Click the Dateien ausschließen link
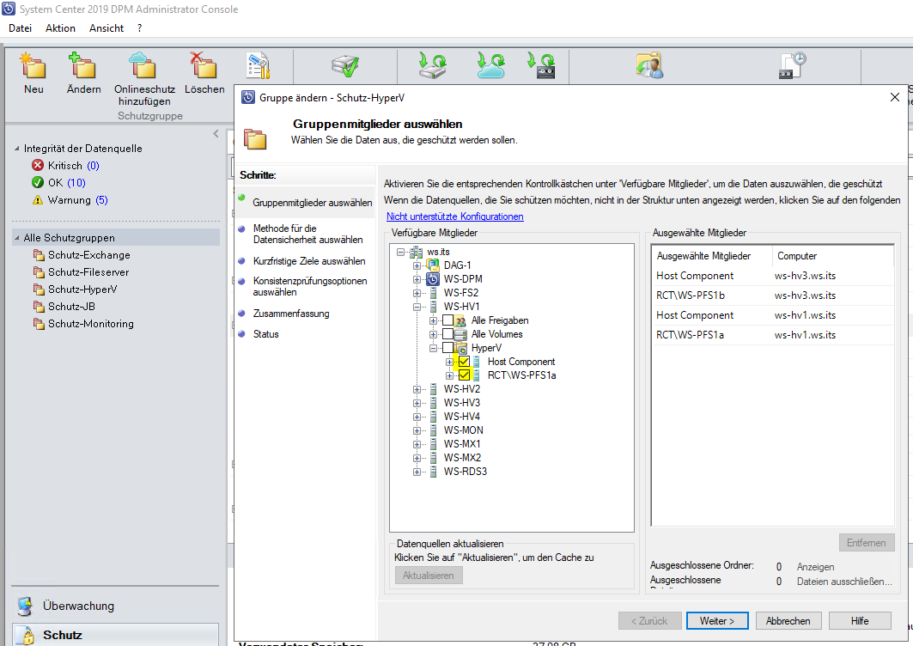 (844, 582)
